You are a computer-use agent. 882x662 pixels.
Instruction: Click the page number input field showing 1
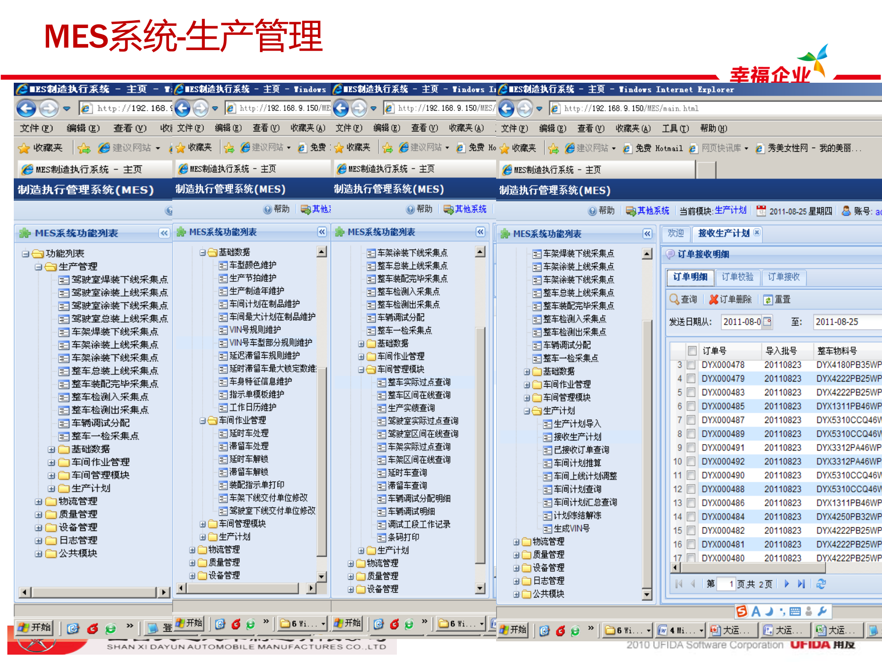coord(726,584)
